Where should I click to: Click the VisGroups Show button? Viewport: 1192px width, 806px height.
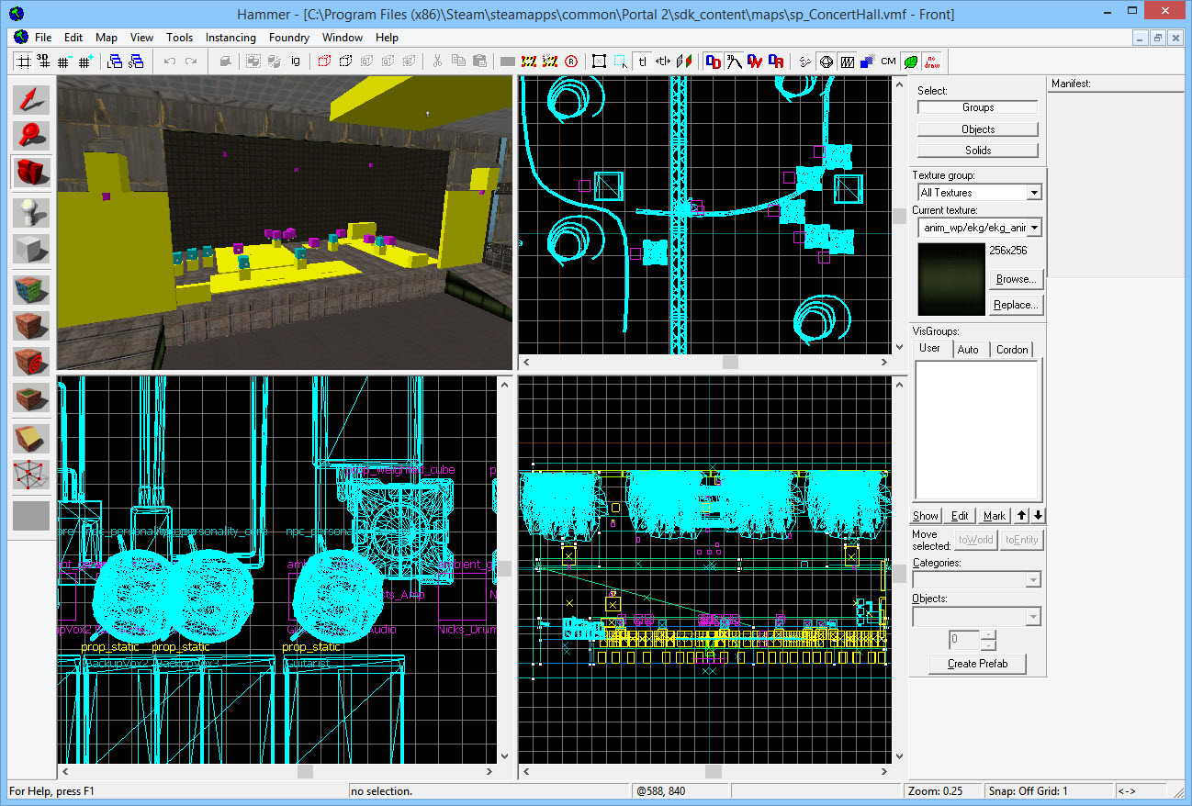(x=926, y=516)
